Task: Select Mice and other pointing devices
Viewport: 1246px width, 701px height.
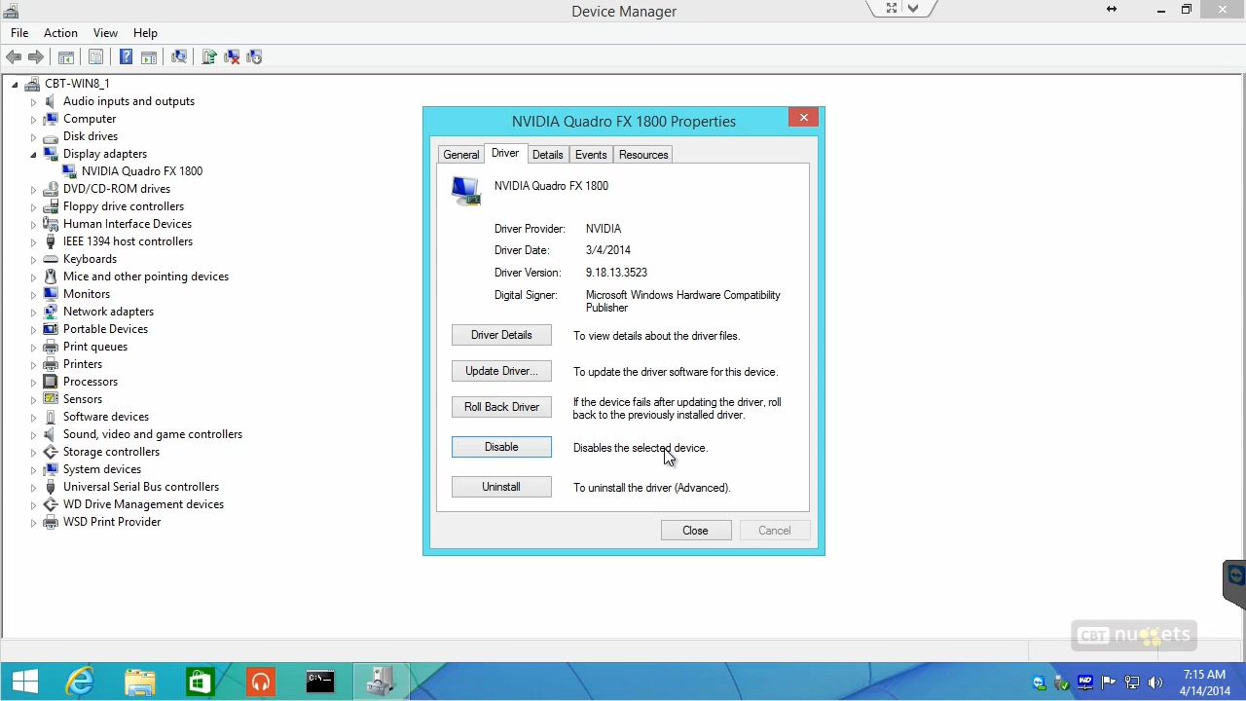Action: click(146, 277)
